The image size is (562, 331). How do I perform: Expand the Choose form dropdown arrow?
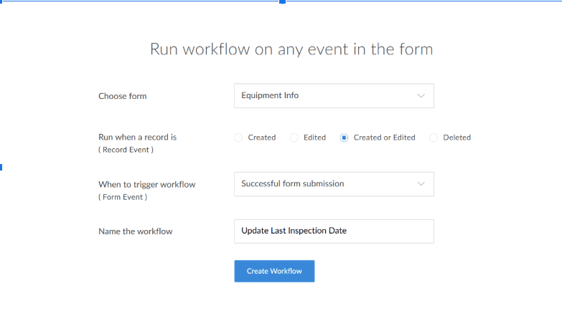[421, 95]
